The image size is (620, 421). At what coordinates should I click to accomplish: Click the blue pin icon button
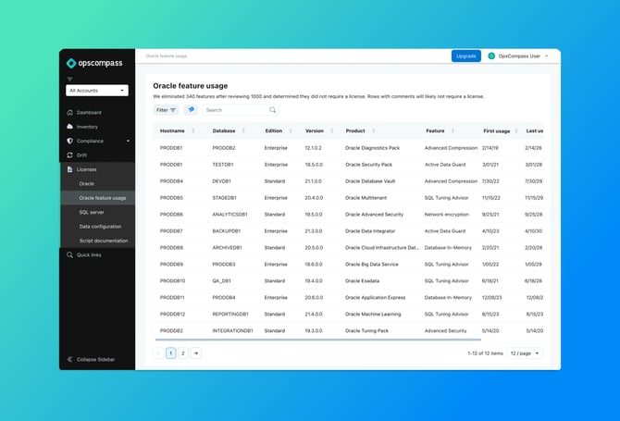point(191,109)
